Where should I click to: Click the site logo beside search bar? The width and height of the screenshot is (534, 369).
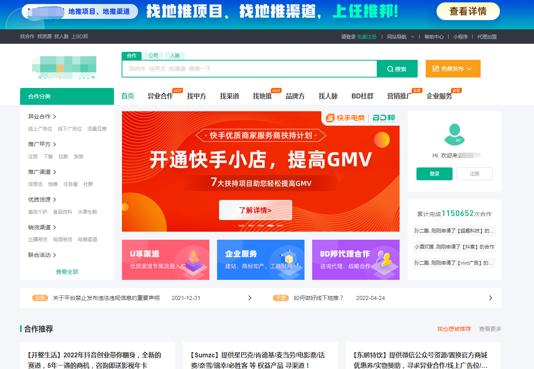pyautogui.click(x=64, y=67)
